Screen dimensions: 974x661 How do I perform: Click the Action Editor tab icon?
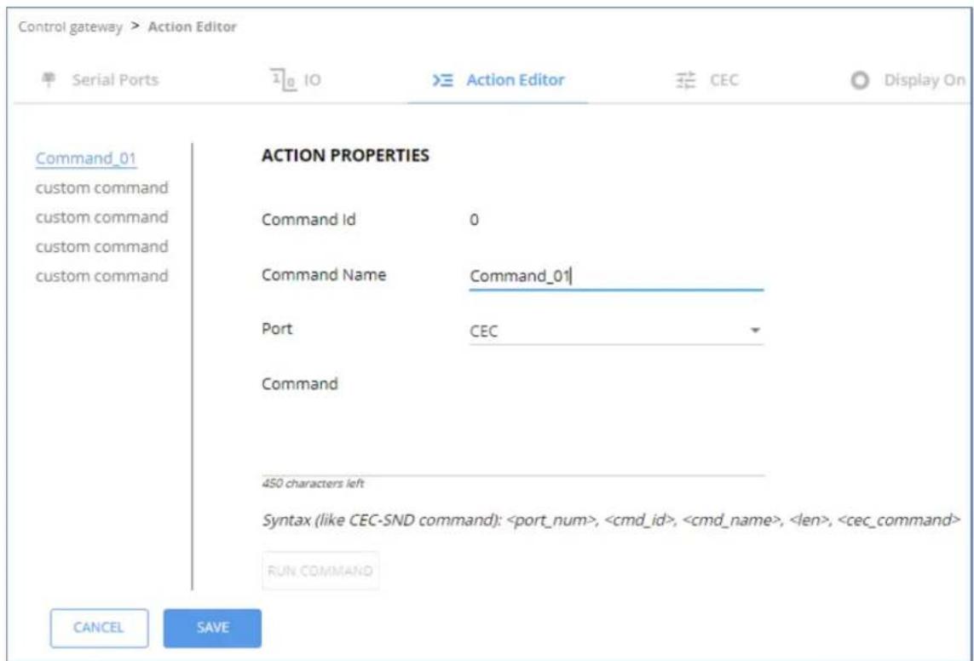(443, 80)
